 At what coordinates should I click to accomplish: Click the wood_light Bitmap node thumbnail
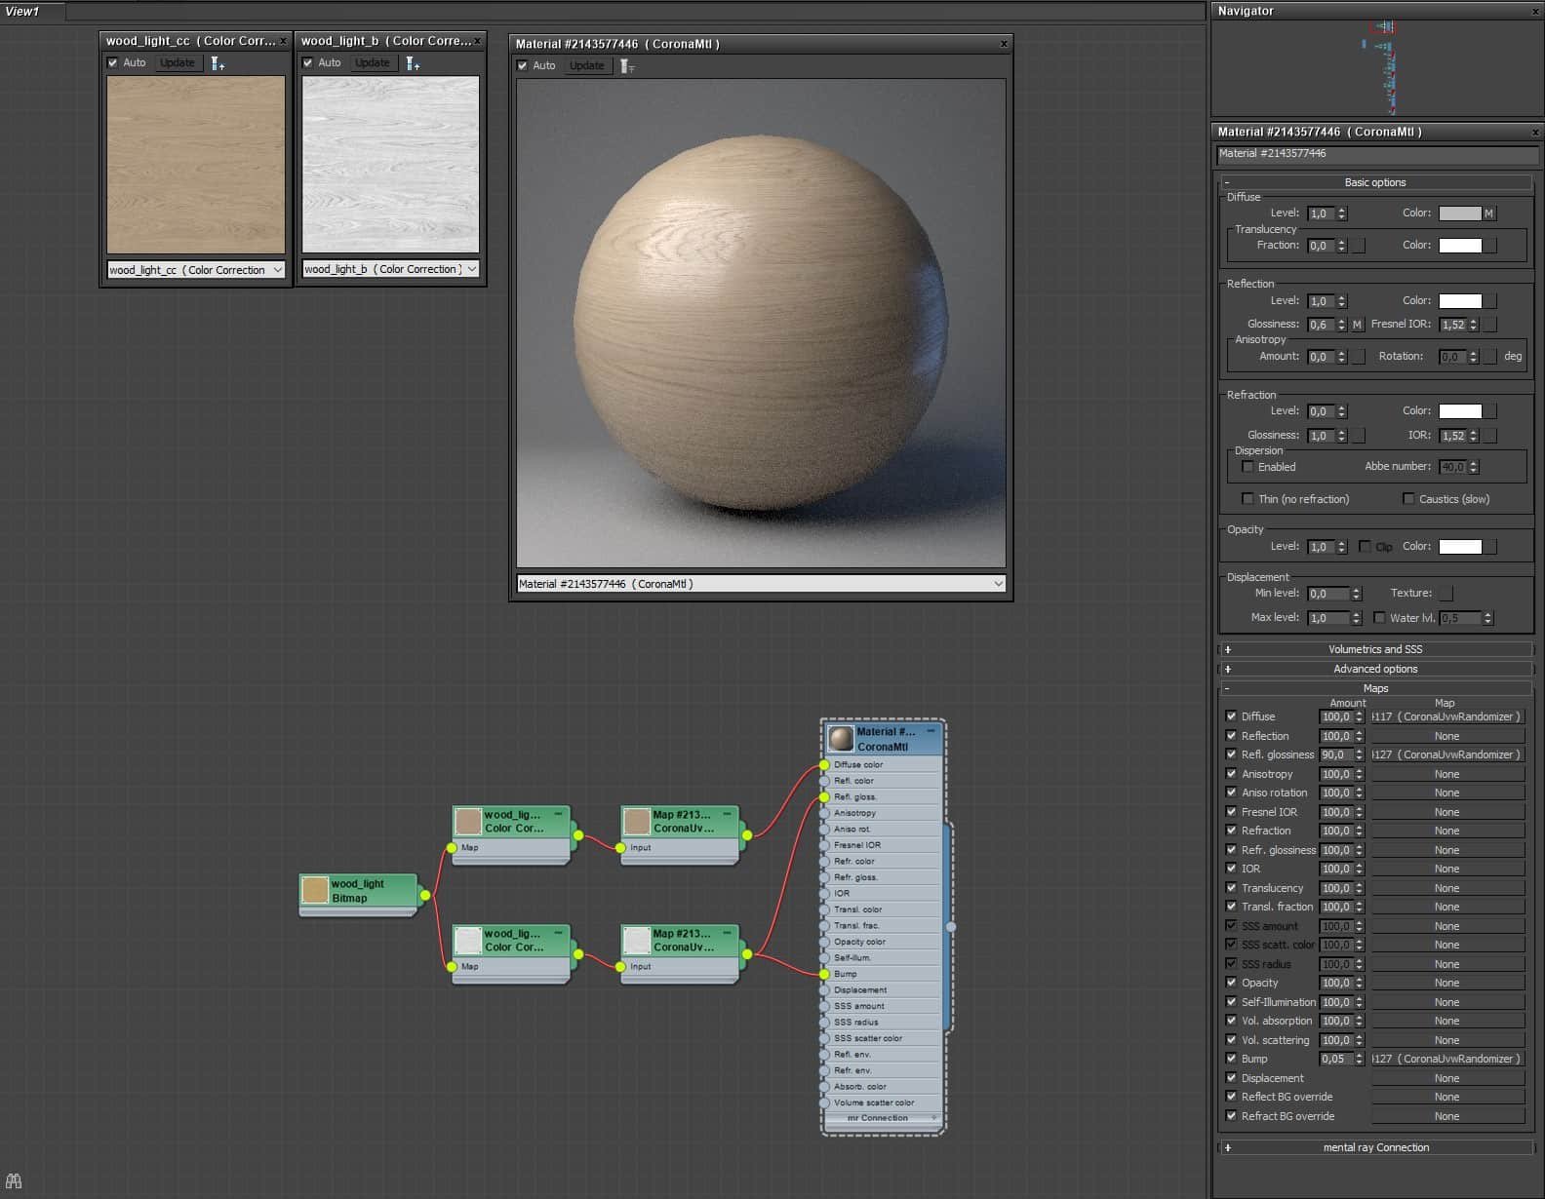point(315,890)
